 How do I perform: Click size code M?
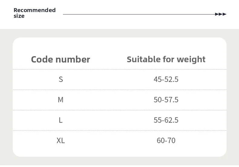pyautogui.click(x=61, y=100)
